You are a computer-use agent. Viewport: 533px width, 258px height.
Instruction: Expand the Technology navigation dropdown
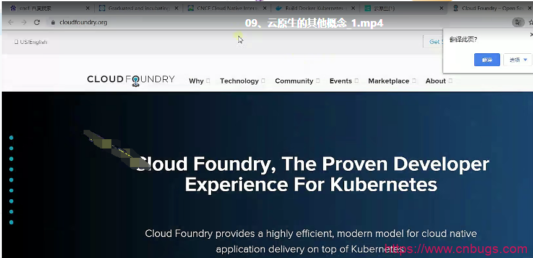tap(241, 81)
